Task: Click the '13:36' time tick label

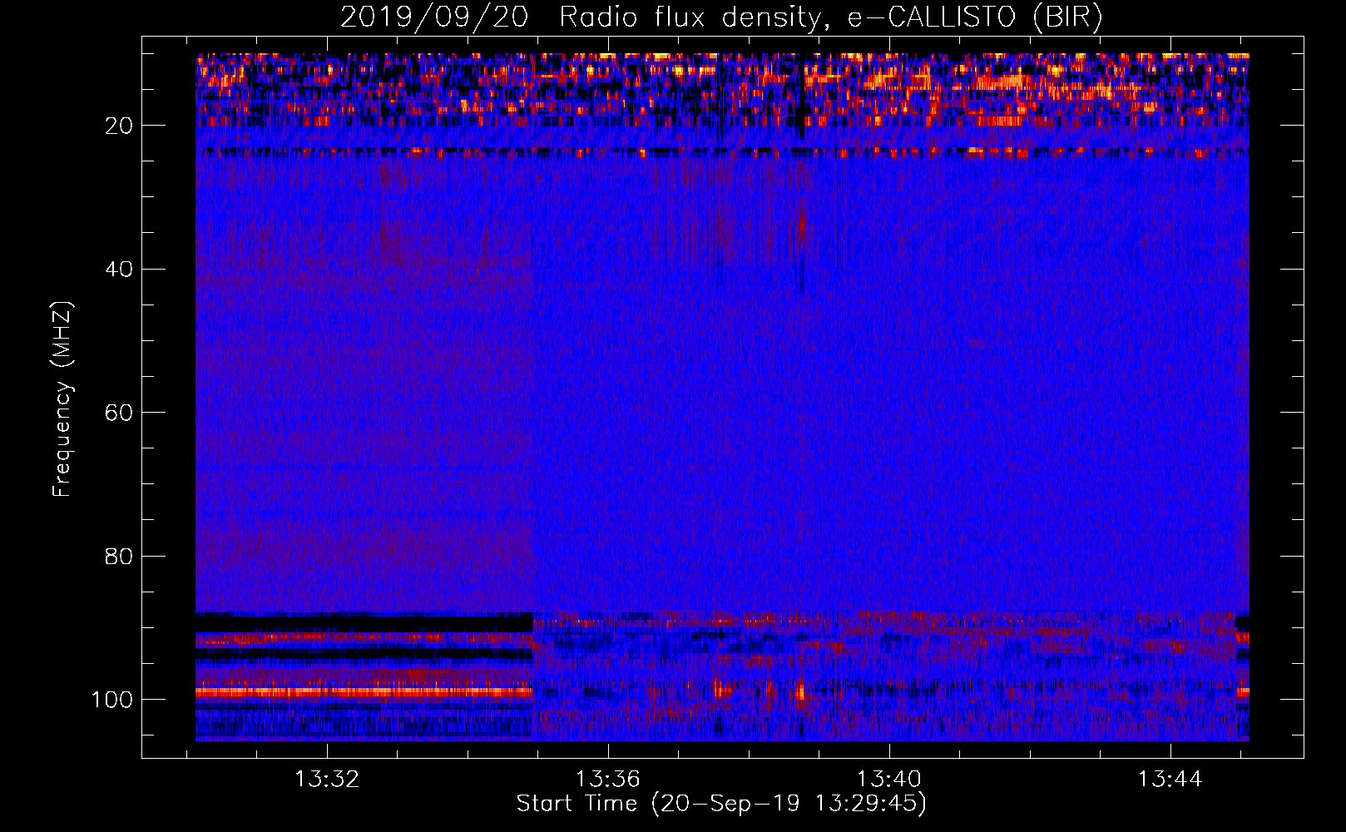Action: click(608, 780)
